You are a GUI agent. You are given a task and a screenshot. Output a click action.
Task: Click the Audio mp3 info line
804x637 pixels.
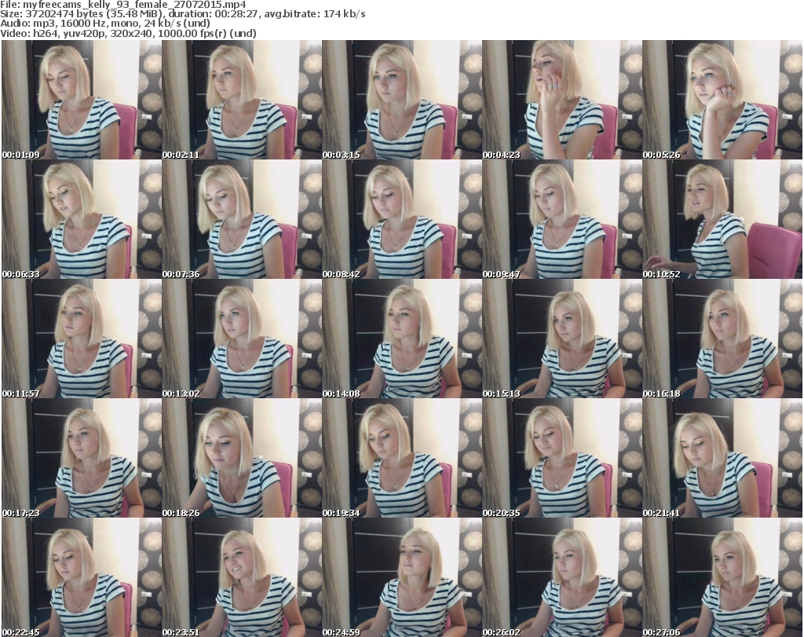[105, 24]
